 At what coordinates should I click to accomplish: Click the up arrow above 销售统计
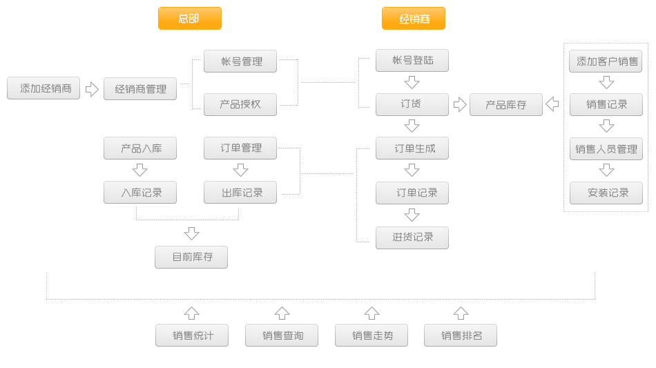pyautogui.click(x=192, y=313)
